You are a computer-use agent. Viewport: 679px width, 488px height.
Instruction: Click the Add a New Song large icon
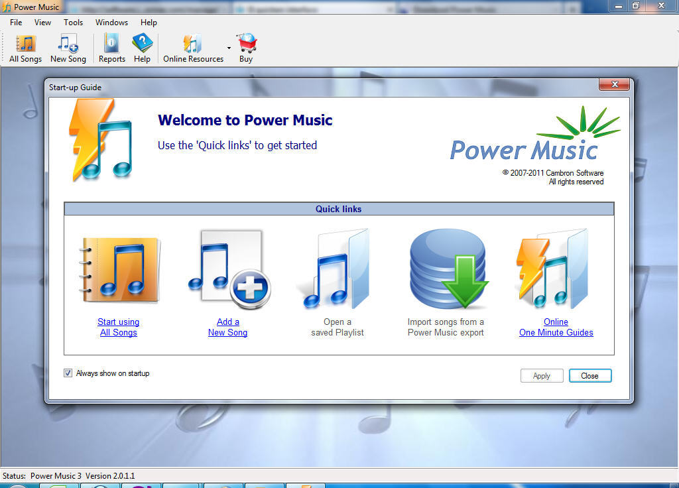click(229, 269)
